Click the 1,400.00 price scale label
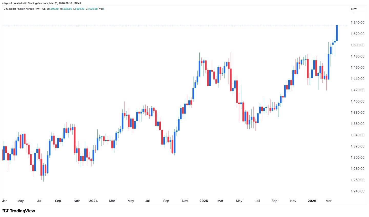This screenshot has height=217, width=369. 357,101
